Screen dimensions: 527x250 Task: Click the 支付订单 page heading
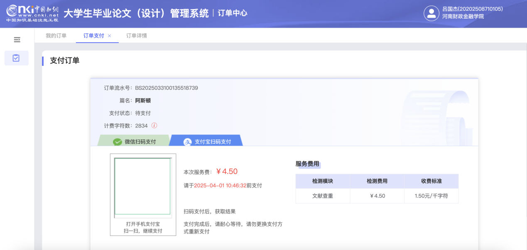point(65,60)
